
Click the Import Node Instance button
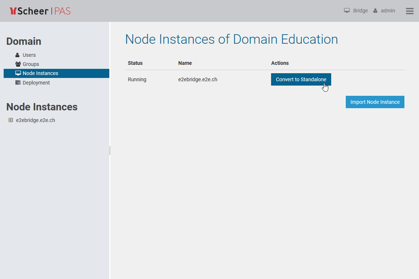pyautogui.click(x=375, y=102)
